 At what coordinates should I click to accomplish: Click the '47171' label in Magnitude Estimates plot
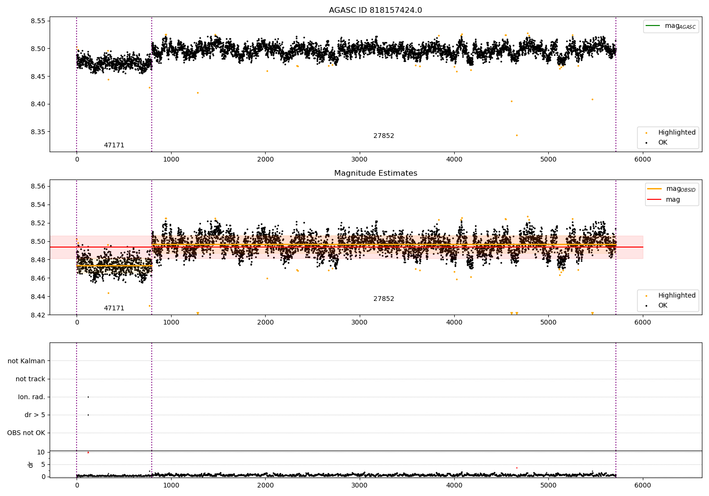(114, 308)
